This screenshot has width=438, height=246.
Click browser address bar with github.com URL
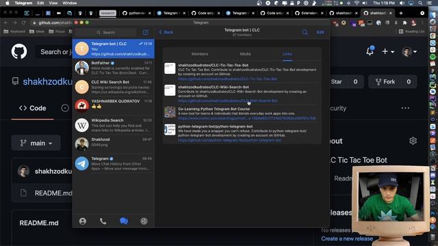tap(52, 23)
